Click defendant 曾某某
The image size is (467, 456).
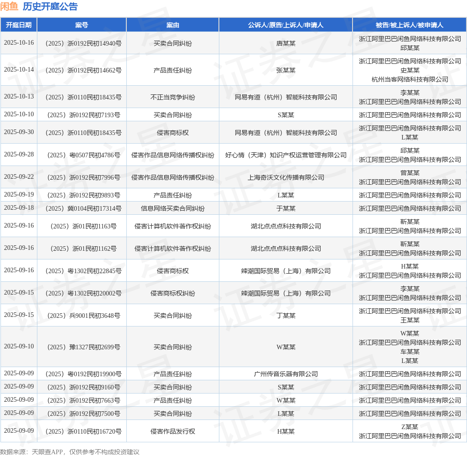[x=410, y=173]
